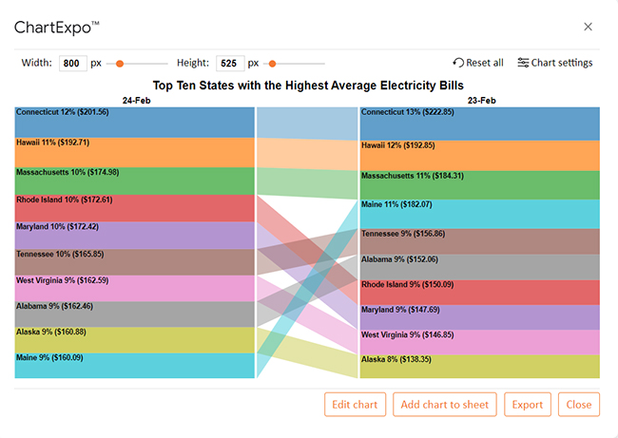Viewport: 618px width, 438px height.
Task: Select Hawaii 12% ($192.85) bar
Action: [x=480, y=156]
